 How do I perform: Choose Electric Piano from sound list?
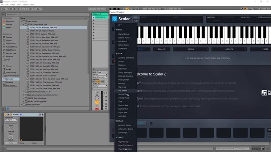[x=124, y=38]
